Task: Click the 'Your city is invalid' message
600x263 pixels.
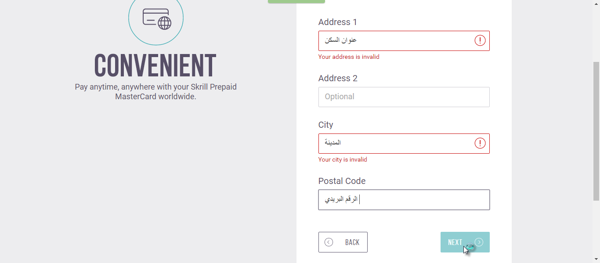Action: point(343,159)
